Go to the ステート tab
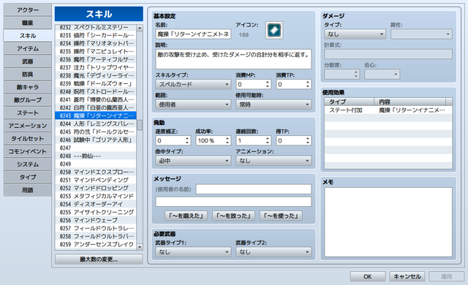This screenshot has width=468, height=285. tap(28, 113)
